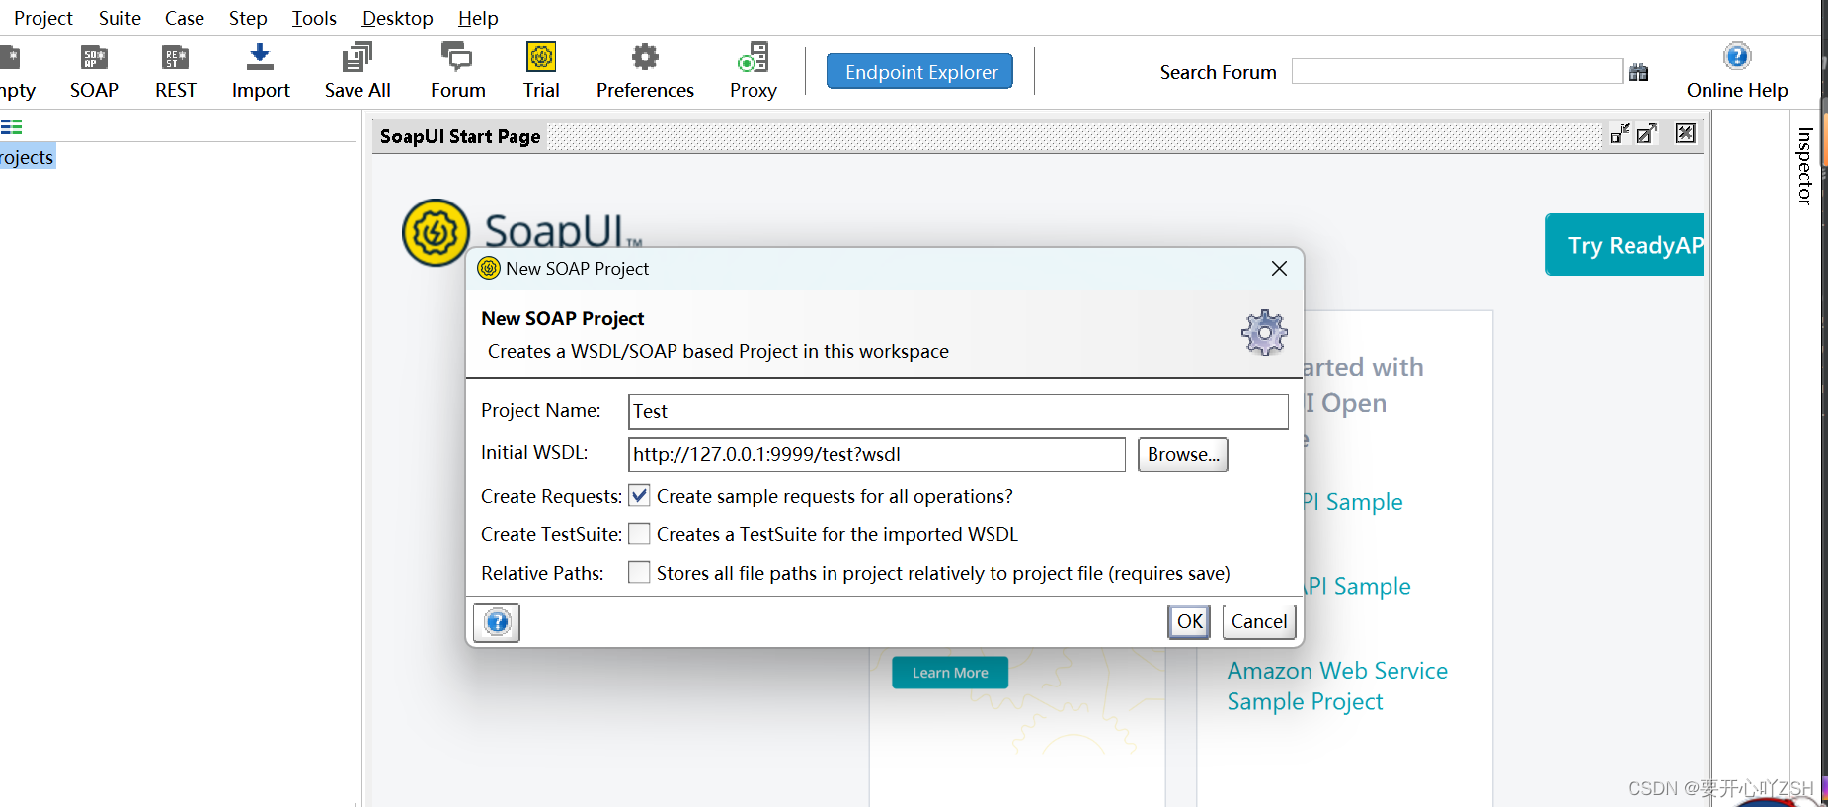
Task: Click the Search Forum text field
Action: click(x=1457, y=72)
